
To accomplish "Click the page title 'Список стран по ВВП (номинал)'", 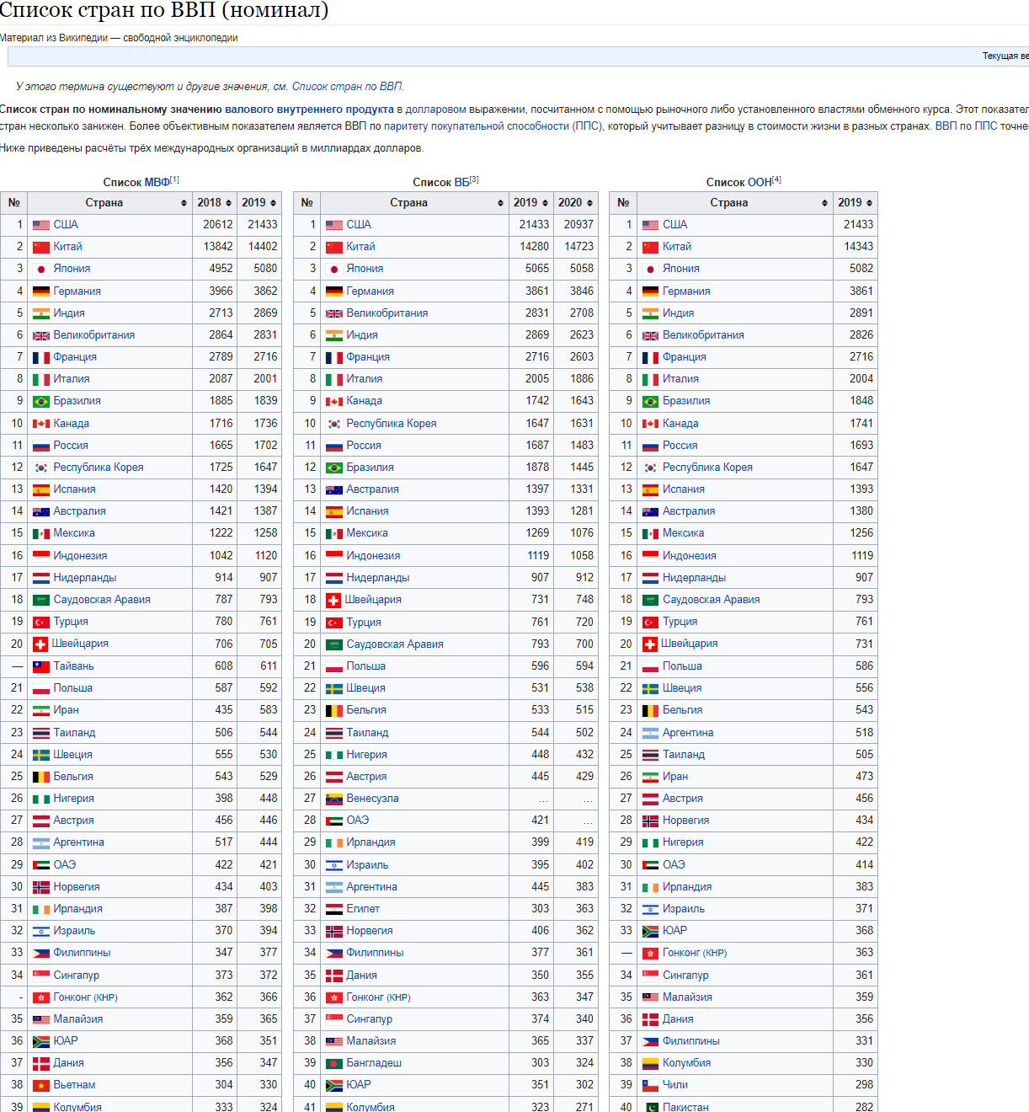I will [164, 10].
